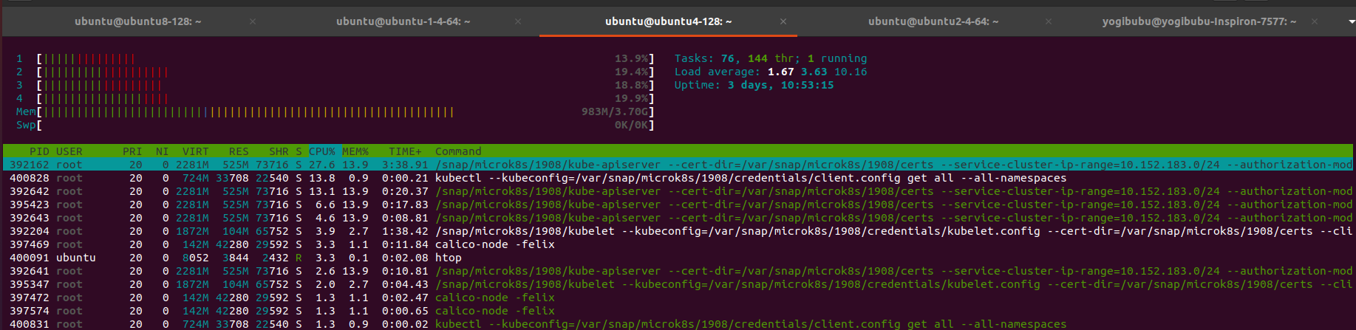Sort by the MEM% column header
Screen dimensions: 1356x330
(355, 151)
